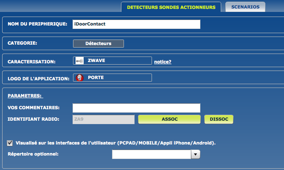This screenshot has height=170, width=284.
Task: Click the IDENTIFIANT RADIO field showing ZA9
Action: (104, 119)
